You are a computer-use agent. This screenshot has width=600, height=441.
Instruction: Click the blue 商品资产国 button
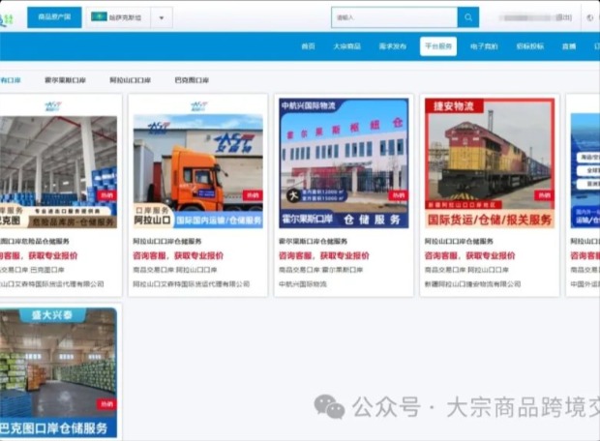54,17
